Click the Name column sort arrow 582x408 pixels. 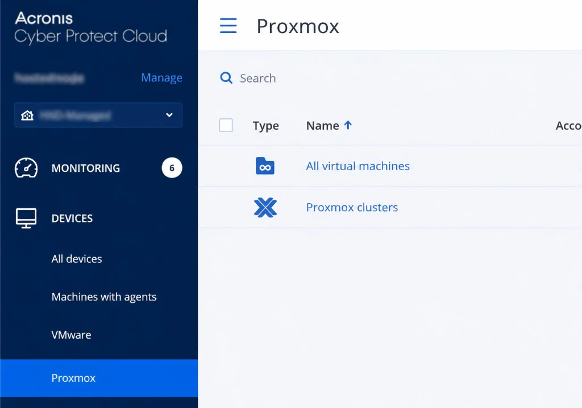pos(348,125)
